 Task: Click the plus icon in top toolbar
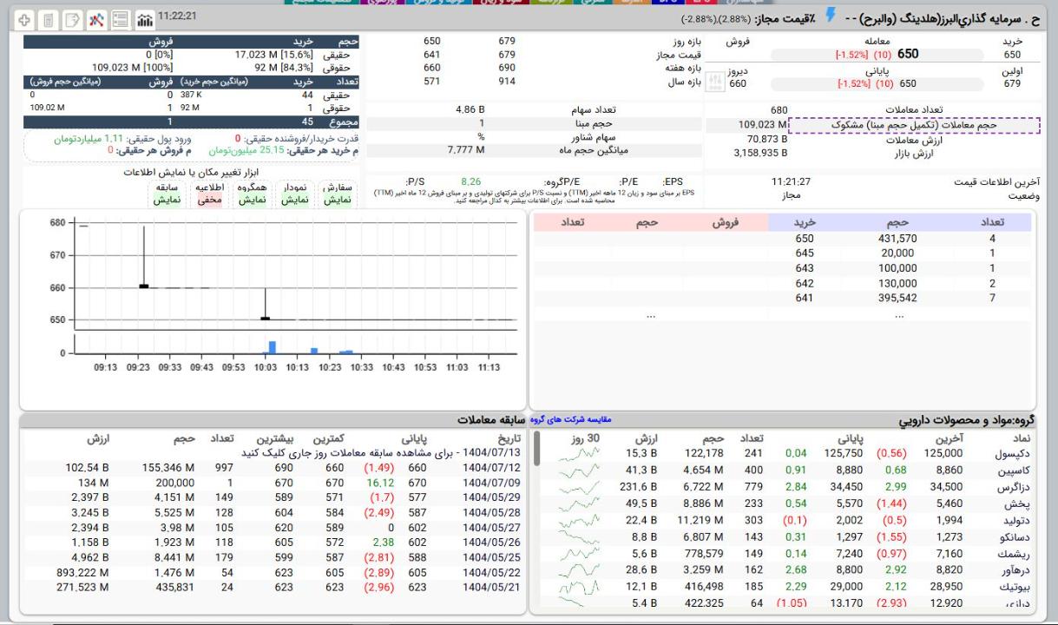click(24, 19)
